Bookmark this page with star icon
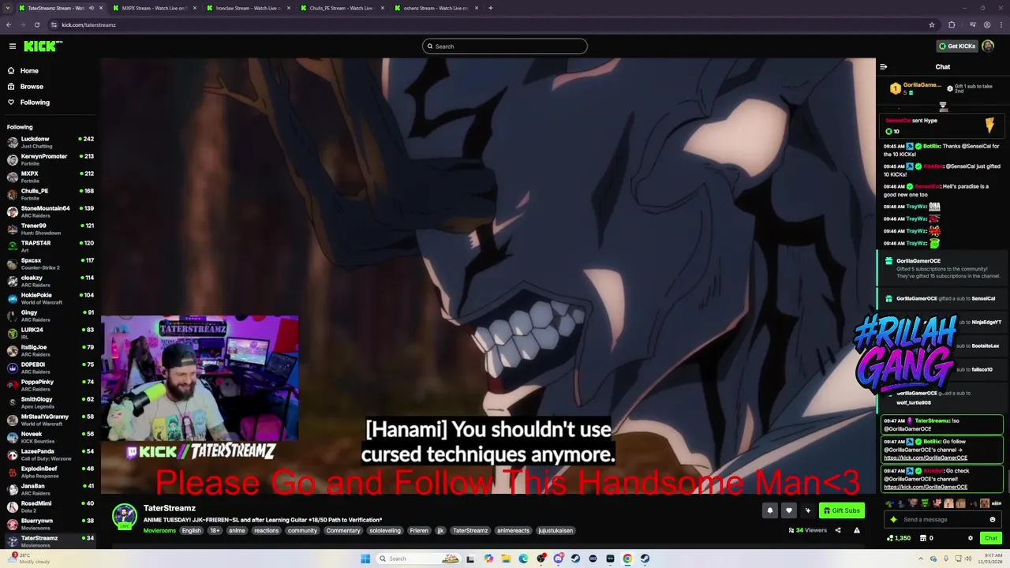 point(932,24)
